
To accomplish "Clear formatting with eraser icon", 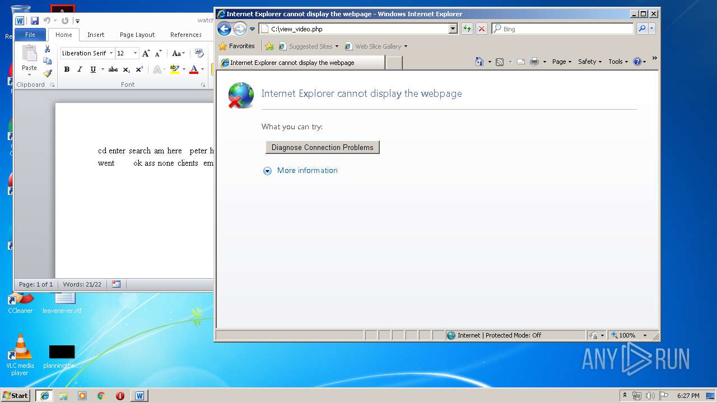I will pyautogui.click(x=199, y=53).
